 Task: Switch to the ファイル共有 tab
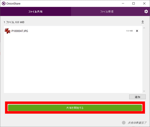pyautogui.click(x=36, y=11)
